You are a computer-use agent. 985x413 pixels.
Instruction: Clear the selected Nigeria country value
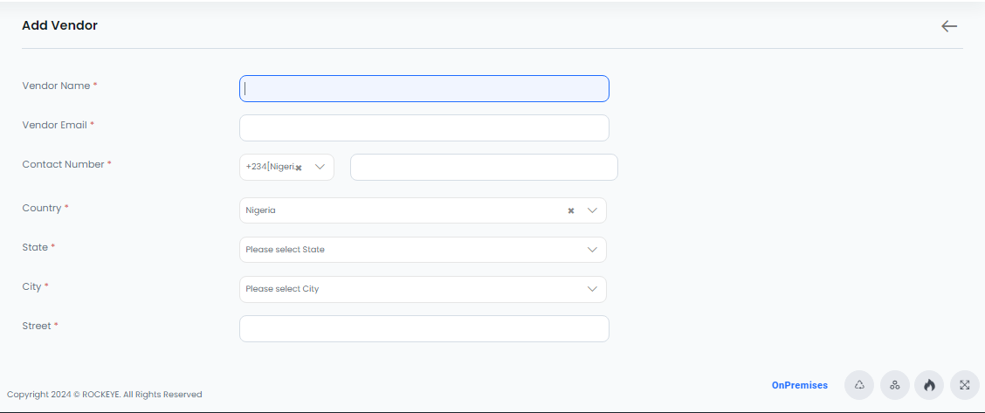pyautogui.click(x=571, y=211)
